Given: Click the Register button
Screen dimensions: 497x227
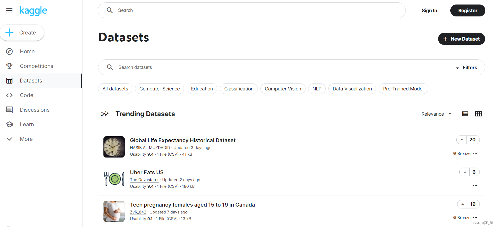Looking at the screenshot, I should coord(468,10).
